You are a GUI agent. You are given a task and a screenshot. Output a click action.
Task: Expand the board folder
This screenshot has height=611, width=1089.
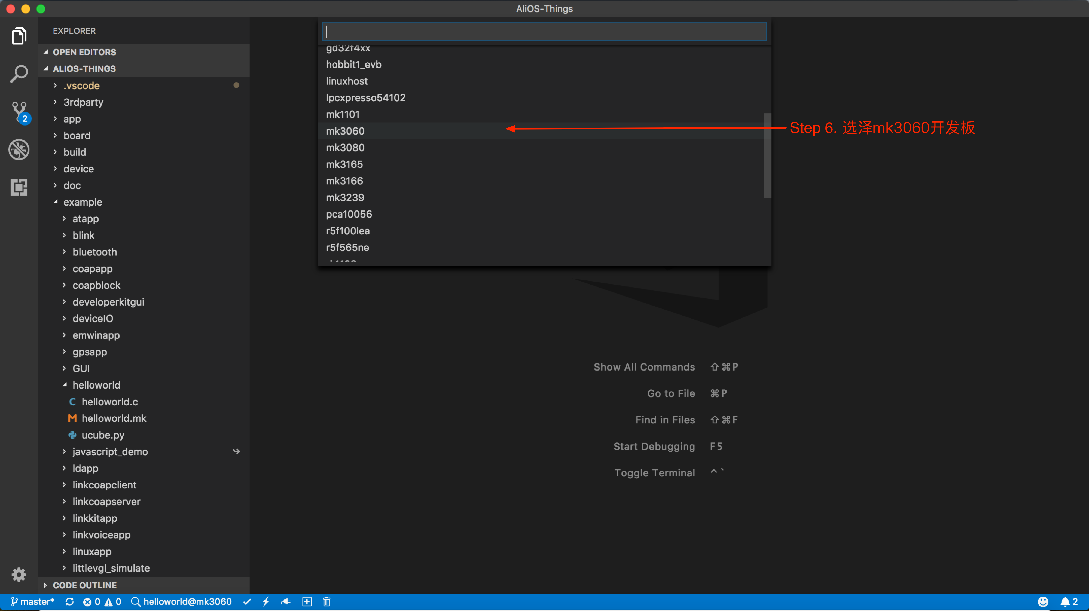point(77,136)
